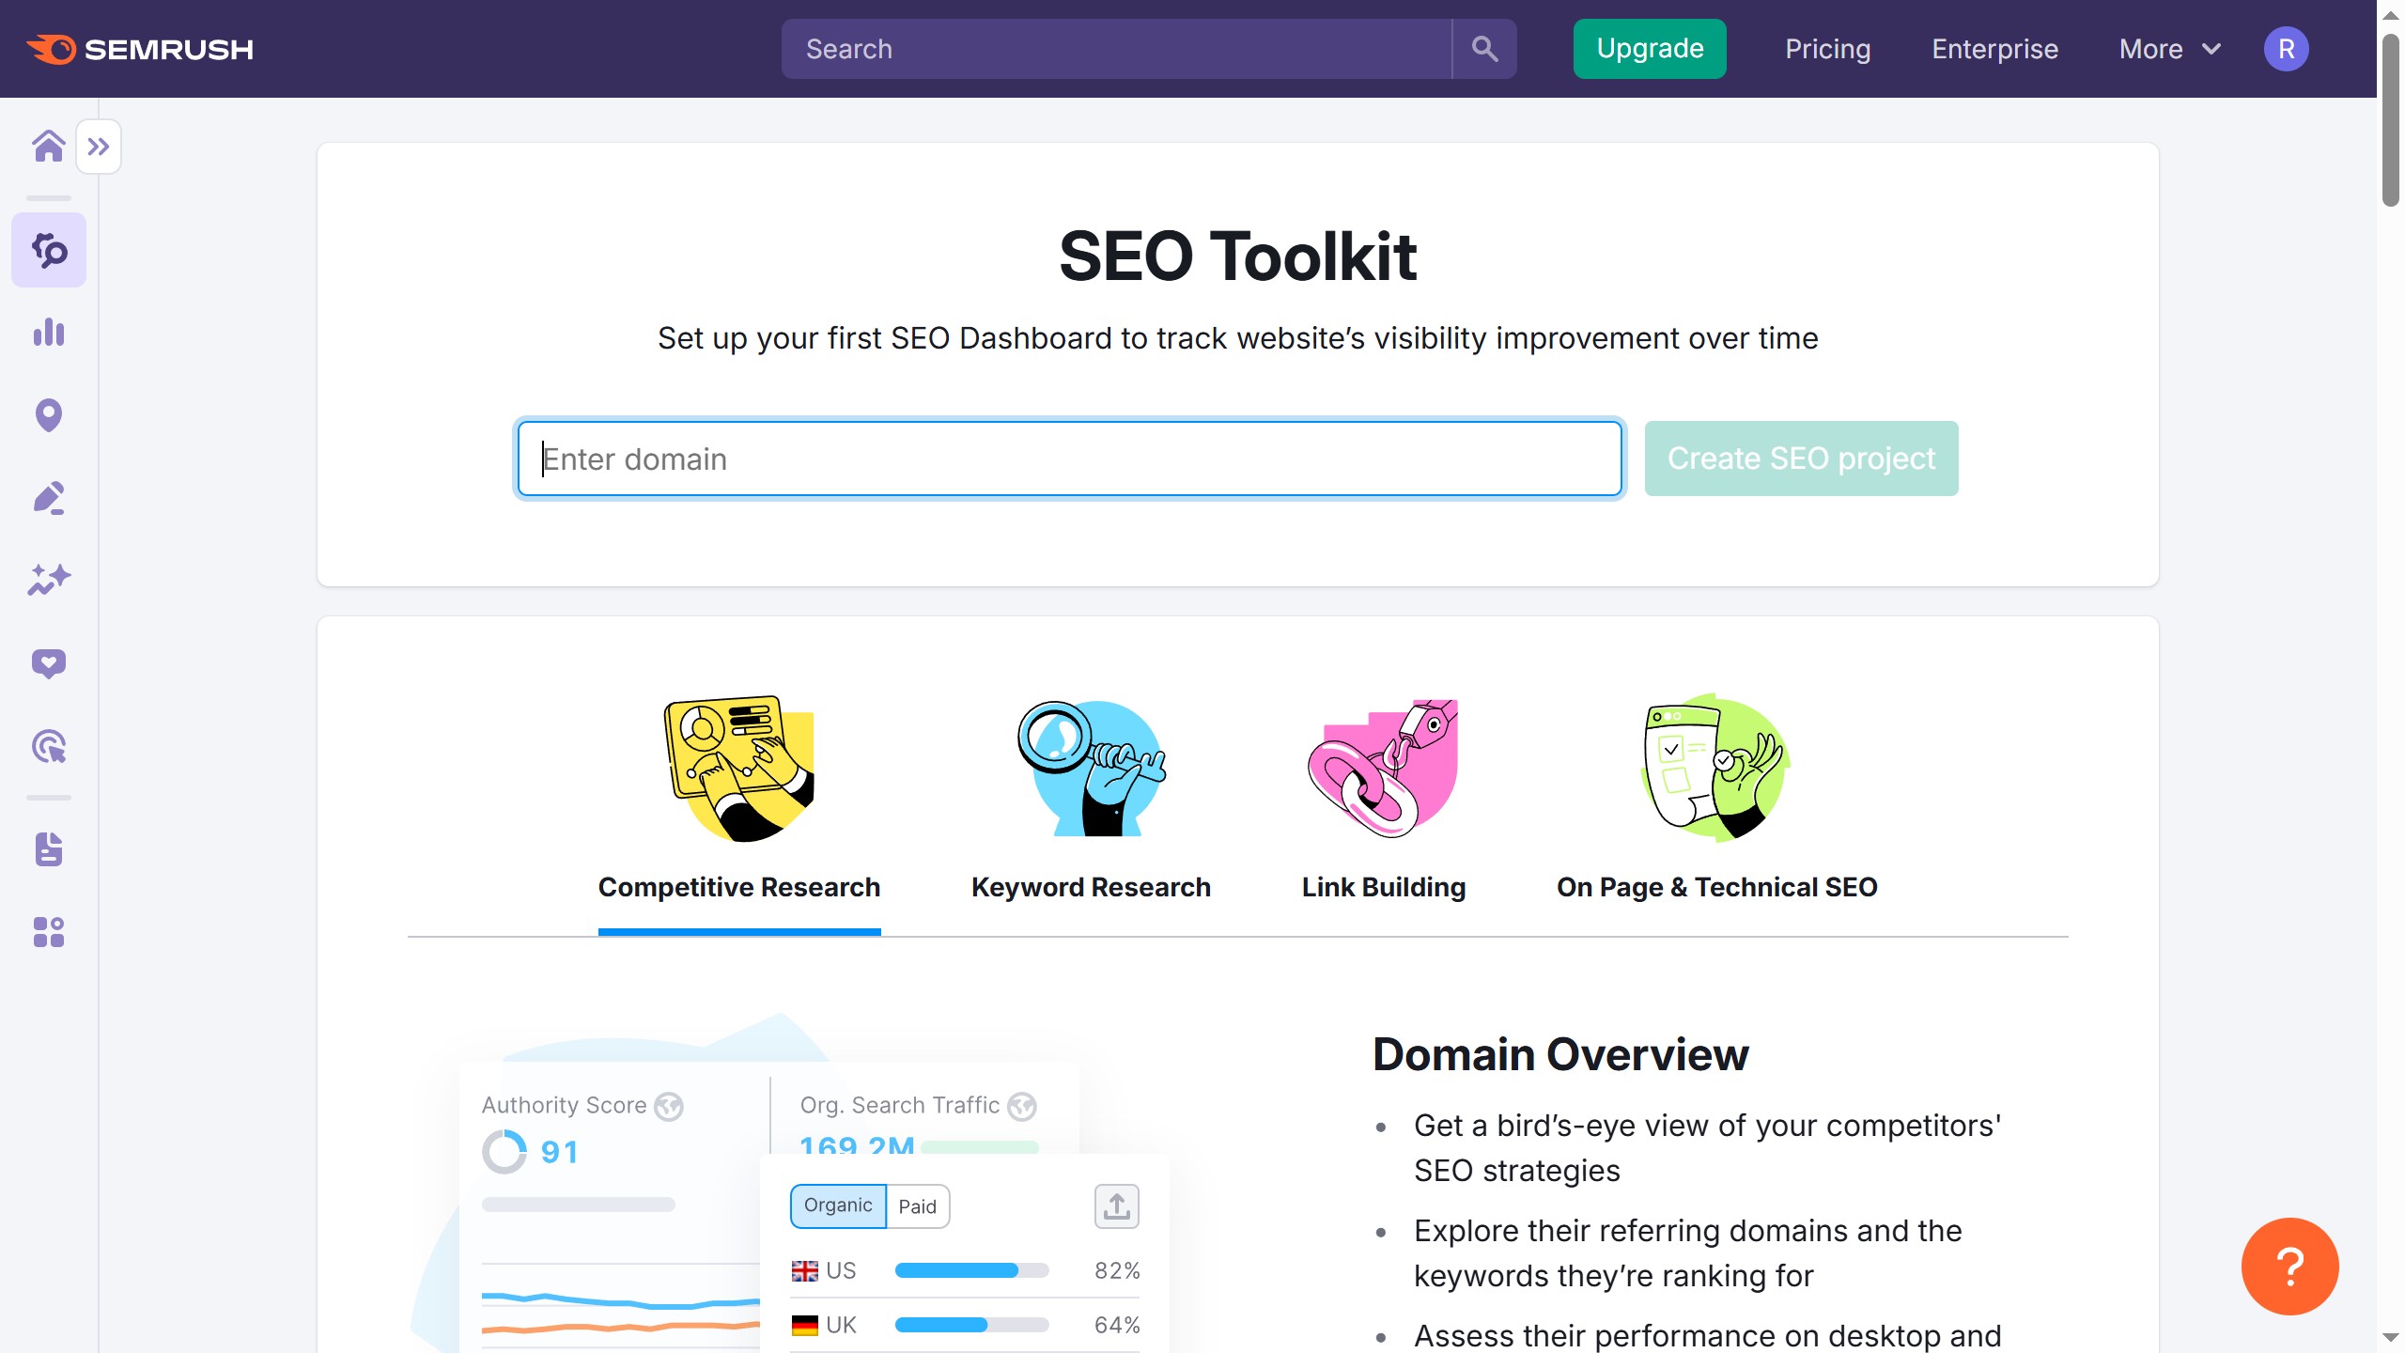Open the Content pencil icon in sidebar
This screenshot has height=1353, width=2405.
point(48,497)
